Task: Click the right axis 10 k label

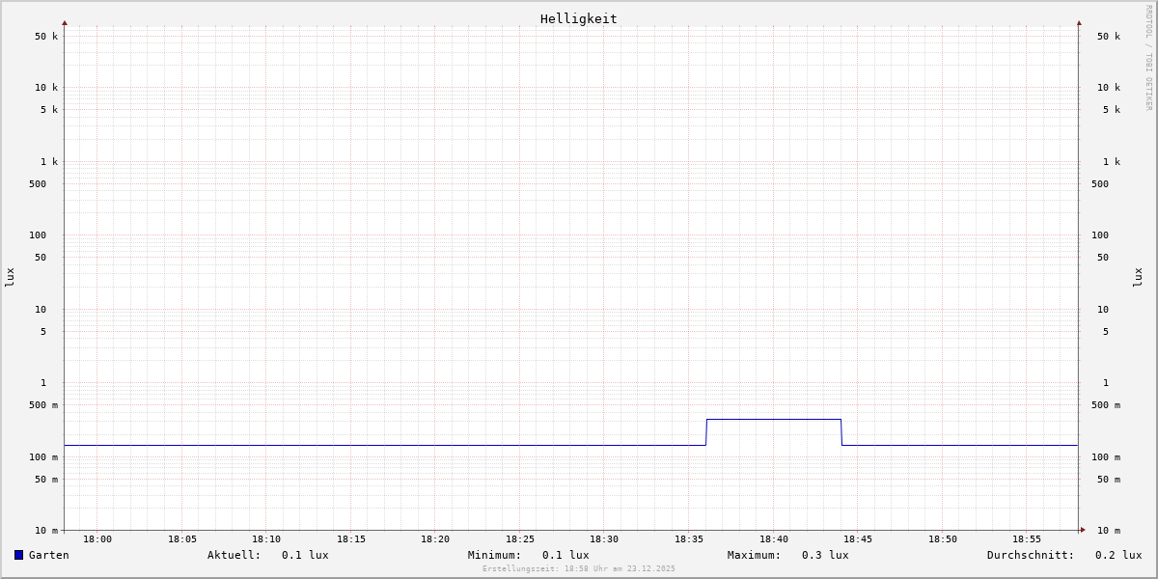Action: coord(1109,88)
